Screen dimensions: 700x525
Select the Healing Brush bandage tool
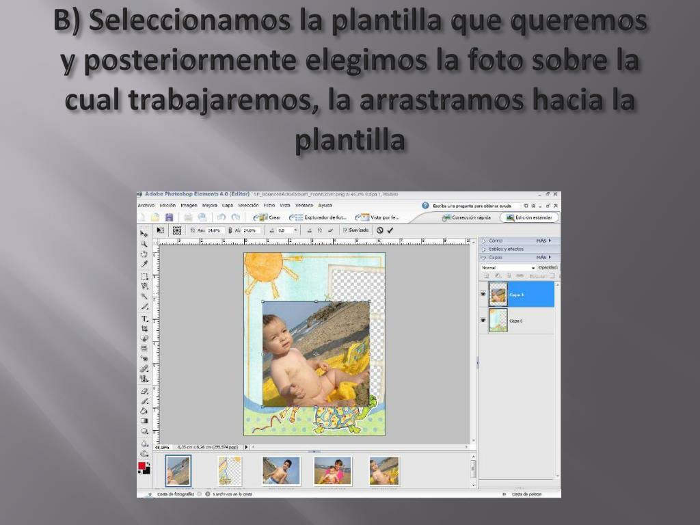[x=144, y=368]
